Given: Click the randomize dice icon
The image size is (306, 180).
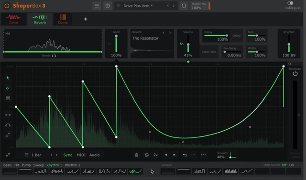Looking at the screenshot, I should [146, 155].
